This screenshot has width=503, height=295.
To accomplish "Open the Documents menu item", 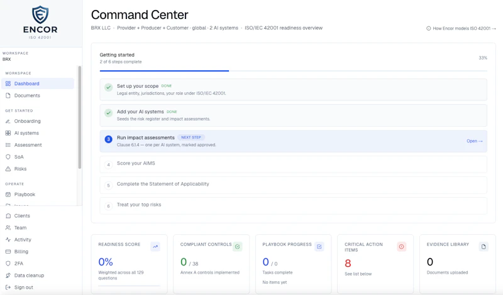I will [x=38, y=95].
